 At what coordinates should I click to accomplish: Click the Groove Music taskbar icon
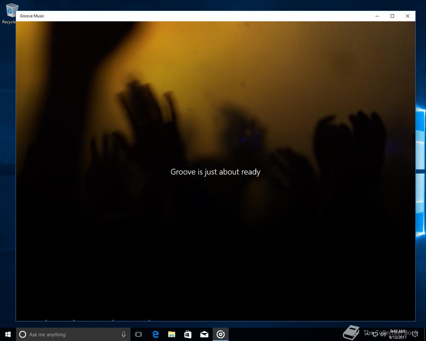click(220, 334)
